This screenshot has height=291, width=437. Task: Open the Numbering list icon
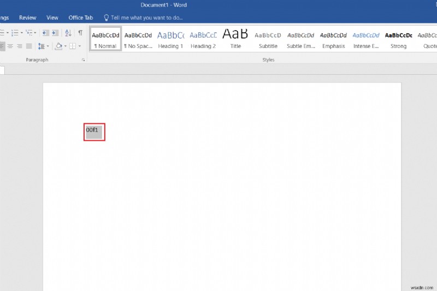click(x=15, y=33)
